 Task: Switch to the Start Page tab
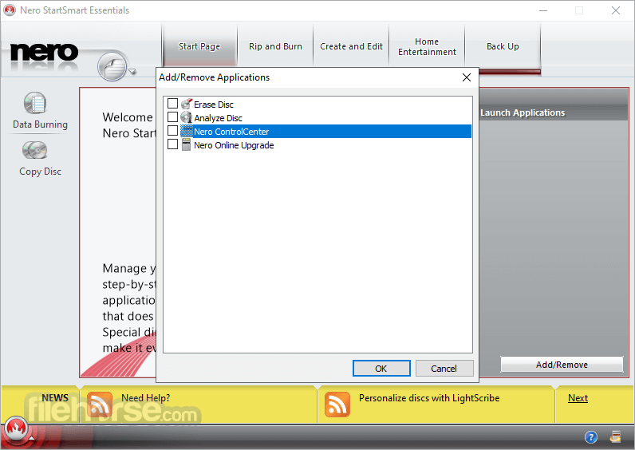coord(199,46)
